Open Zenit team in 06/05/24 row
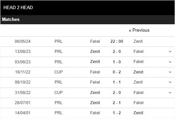The image size is (175, 122). tap(138, 41)
